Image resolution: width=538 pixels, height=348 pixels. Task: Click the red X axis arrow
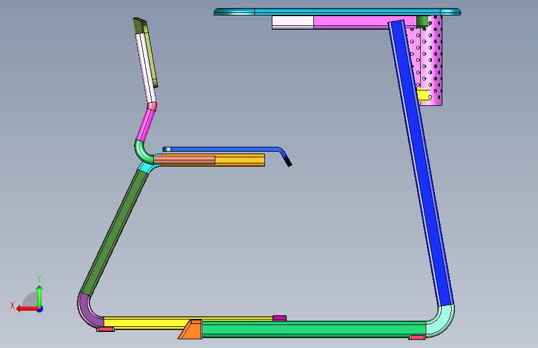coord(27,309)
